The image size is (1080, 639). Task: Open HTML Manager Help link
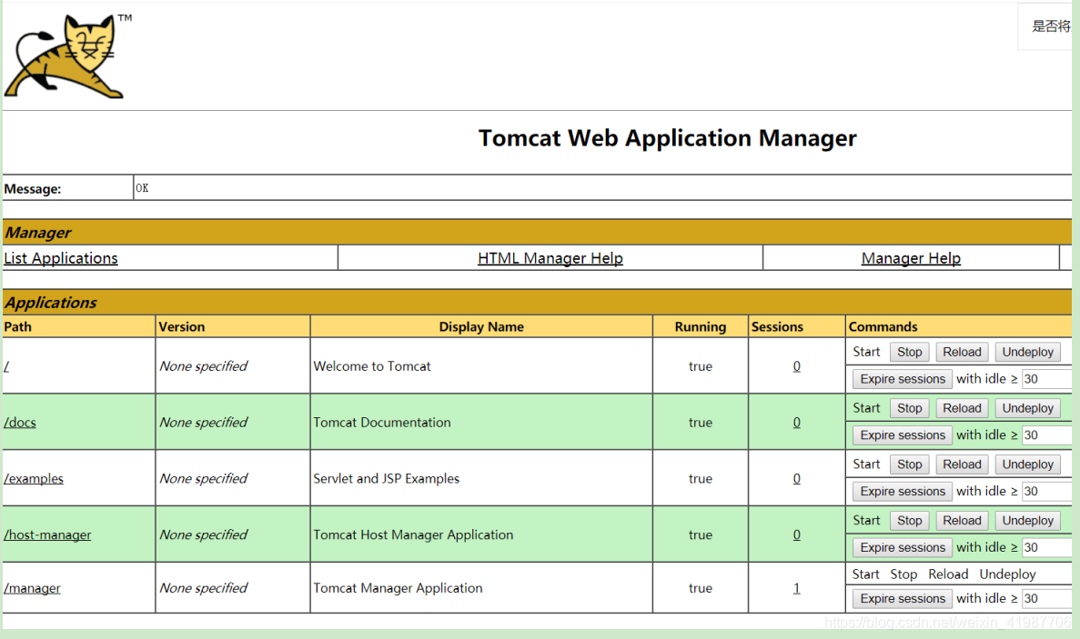[x=550, y=258]
